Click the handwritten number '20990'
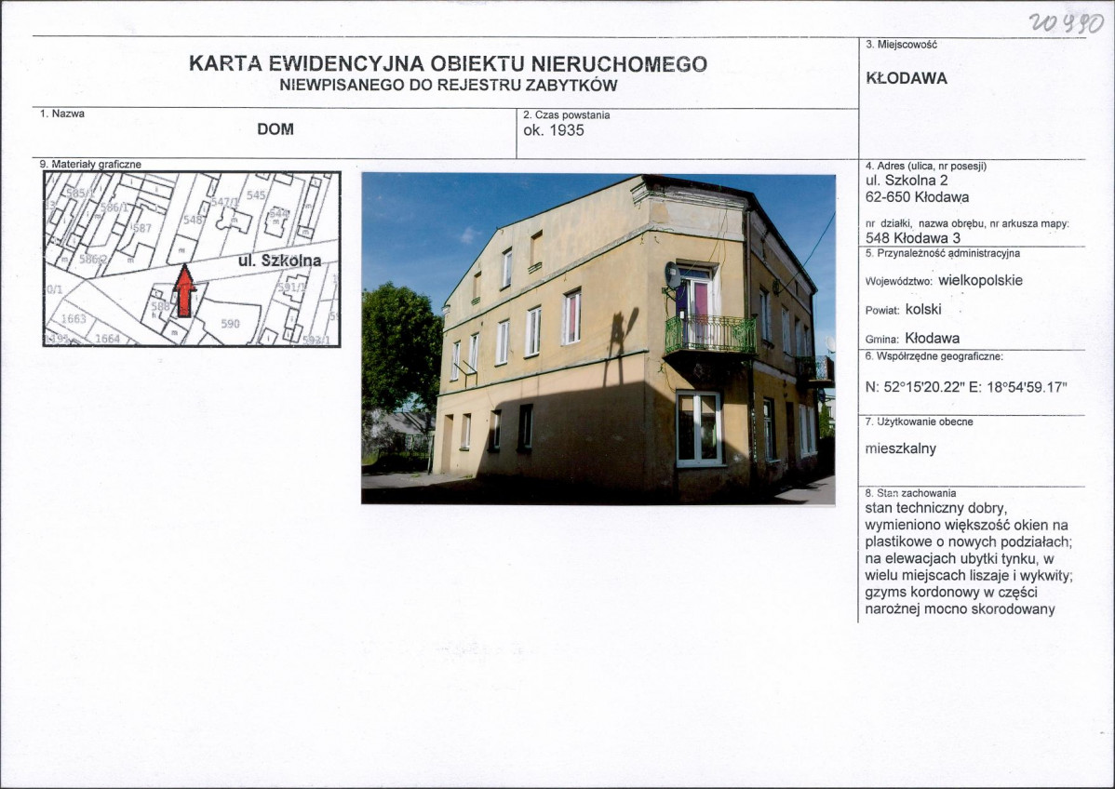 1066,23
